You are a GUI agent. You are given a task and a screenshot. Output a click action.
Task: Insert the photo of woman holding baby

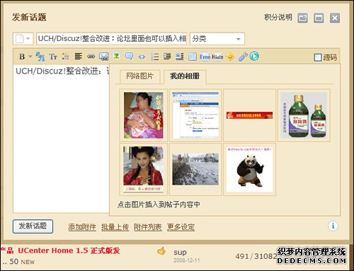pyautogui.click(x=144, y=115)
